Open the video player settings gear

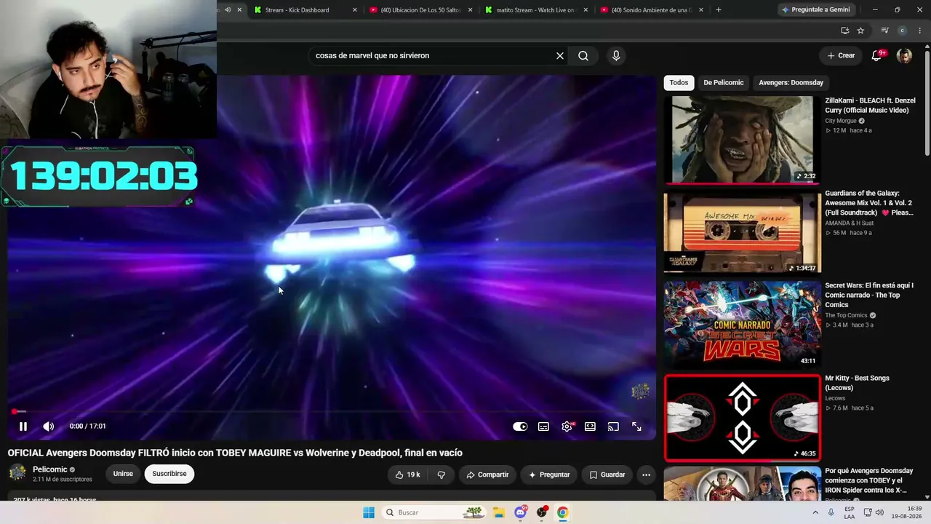coord(567,426)
